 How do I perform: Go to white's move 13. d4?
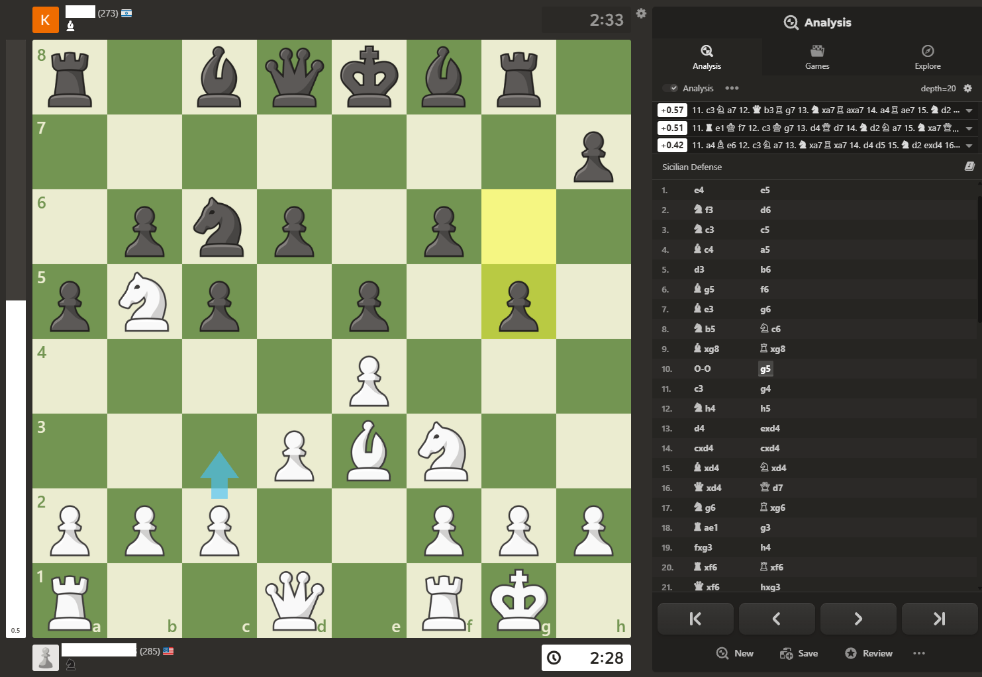click(699, 428)
